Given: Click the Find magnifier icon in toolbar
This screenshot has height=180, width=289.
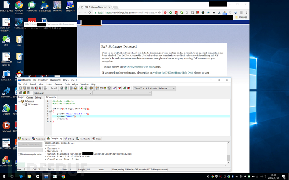Looking at the screenshot, I should (62, 88).
